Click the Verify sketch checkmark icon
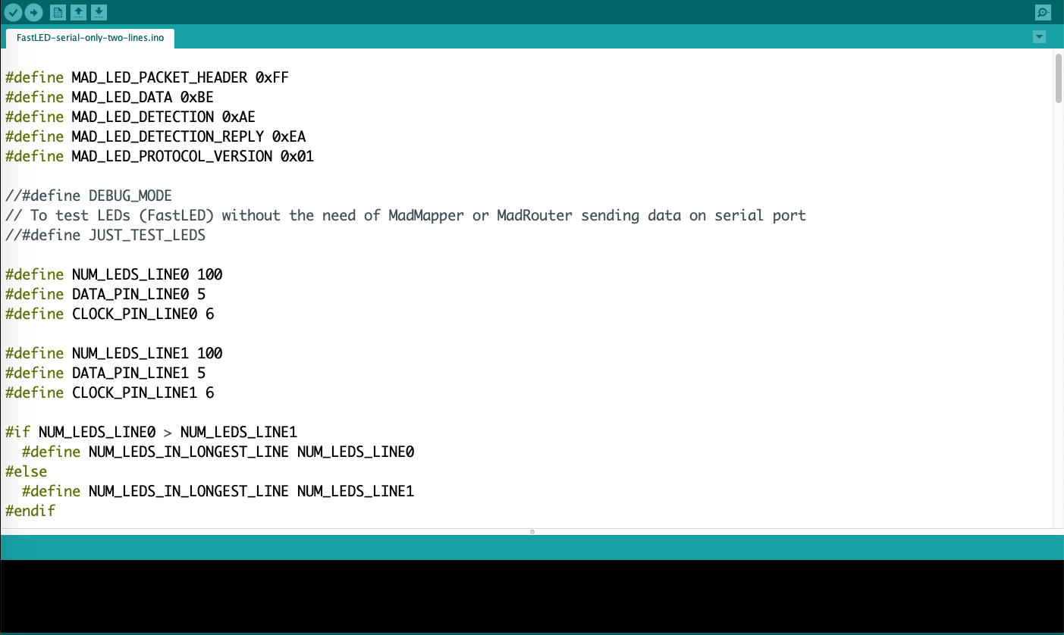This screenshot has height=635, width=1064. (x=13, y=12)
